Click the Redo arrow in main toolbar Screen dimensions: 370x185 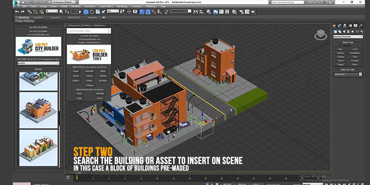coord(23,12)
